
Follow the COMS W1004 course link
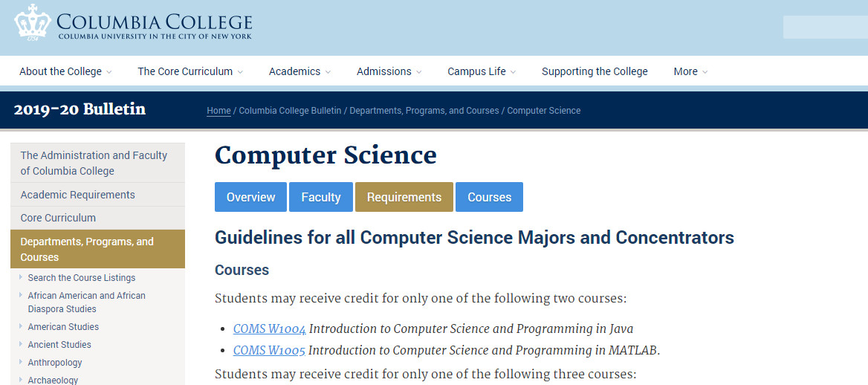click(x=270, y=329)
